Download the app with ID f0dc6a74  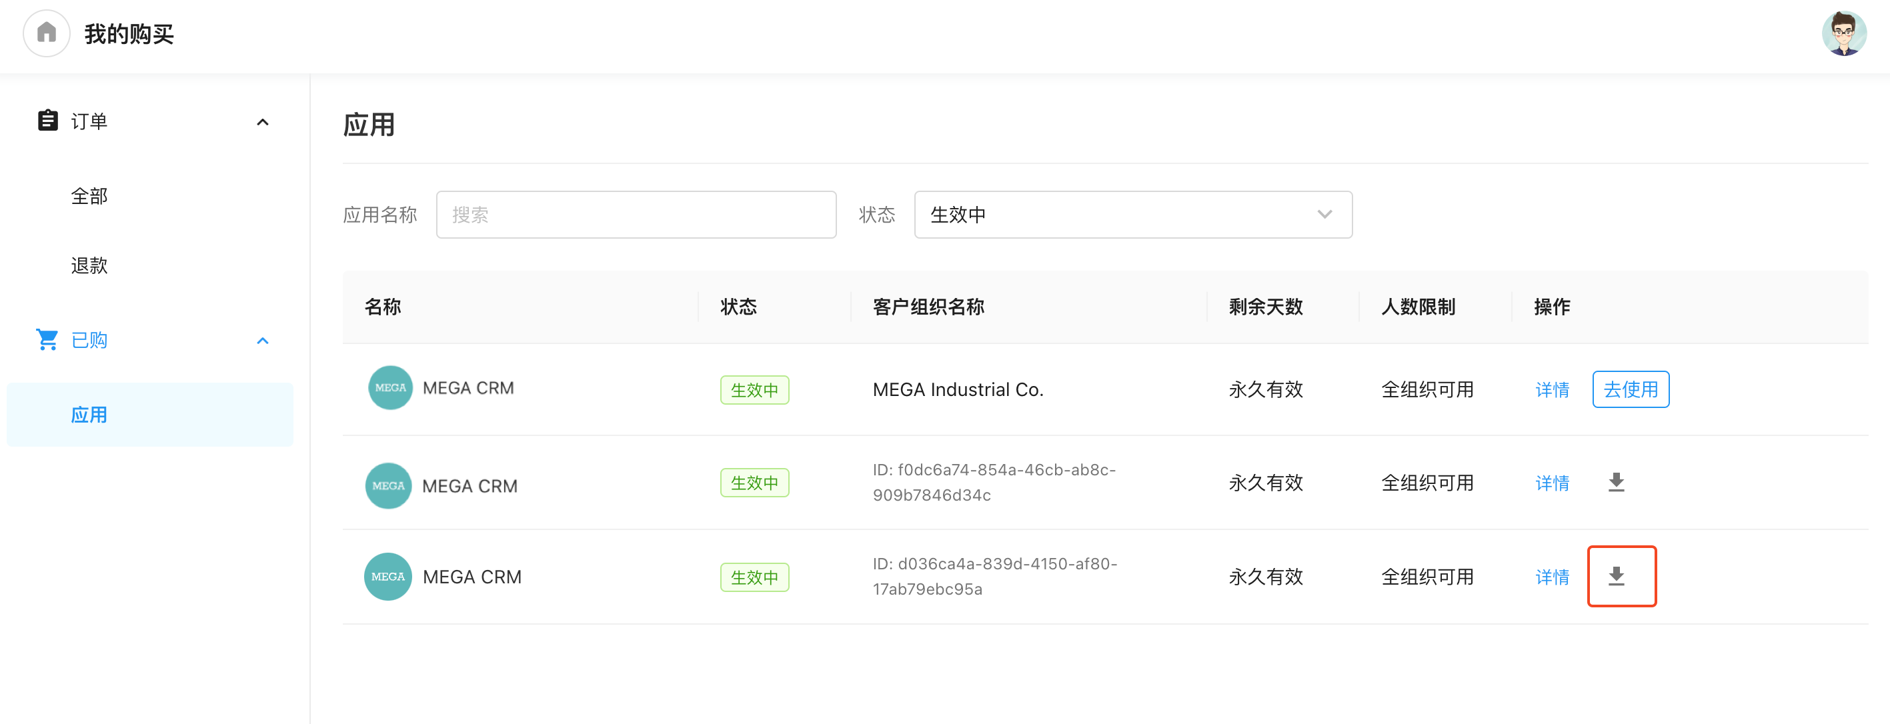coord(1616,483)
